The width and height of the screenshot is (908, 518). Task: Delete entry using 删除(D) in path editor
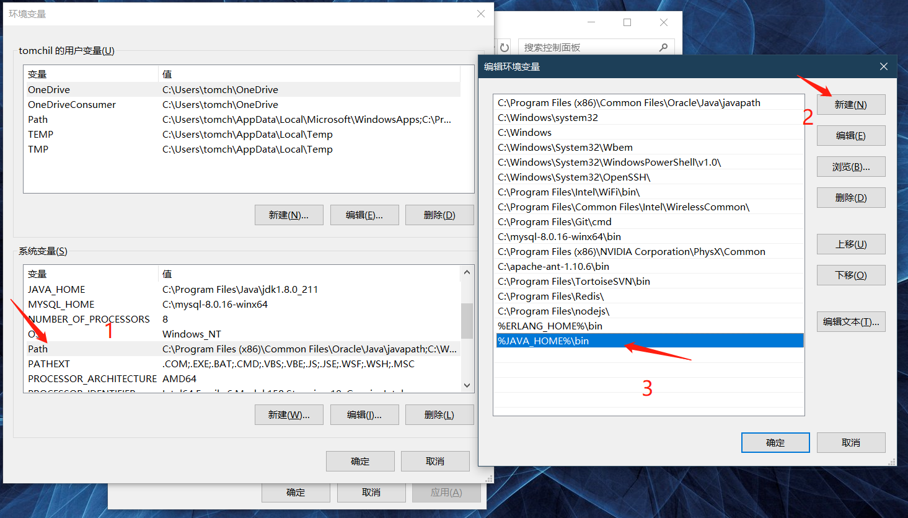pyautogui.click(x=850, y=198)
